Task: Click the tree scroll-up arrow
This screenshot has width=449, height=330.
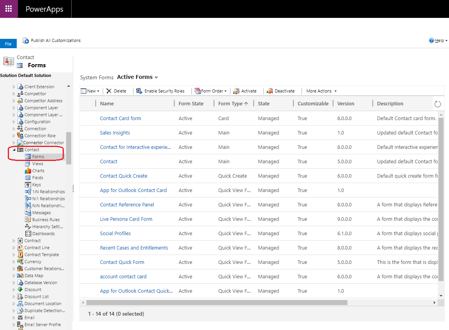Action: click(x=69, y=86)
